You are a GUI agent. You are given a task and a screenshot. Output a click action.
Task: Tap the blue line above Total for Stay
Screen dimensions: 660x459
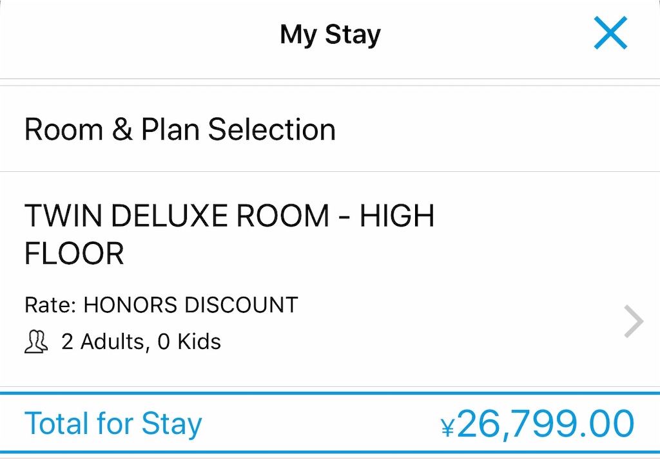pos(330,393)
